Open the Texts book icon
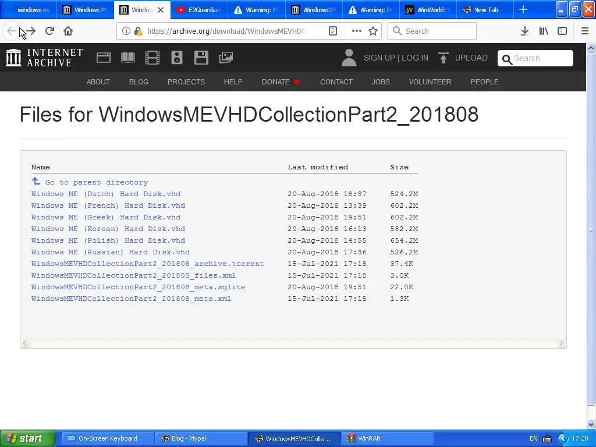 (127, 58)
